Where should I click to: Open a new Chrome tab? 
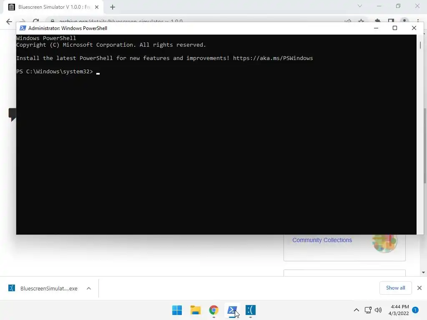[x=113, y=7]
